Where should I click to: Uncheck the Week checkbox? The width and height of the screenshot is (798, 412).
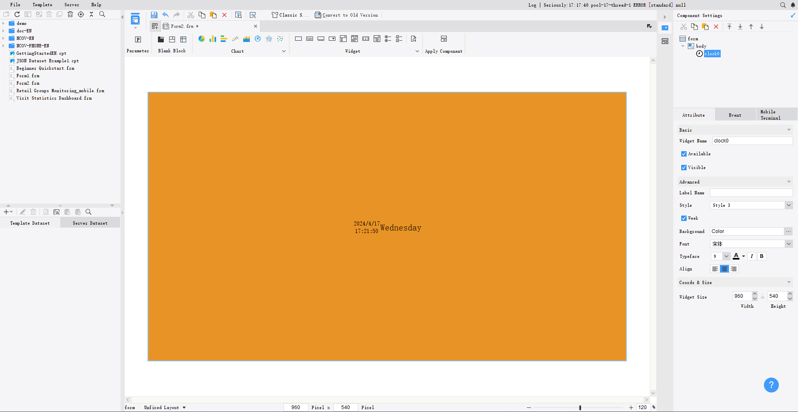pos(684,218)
